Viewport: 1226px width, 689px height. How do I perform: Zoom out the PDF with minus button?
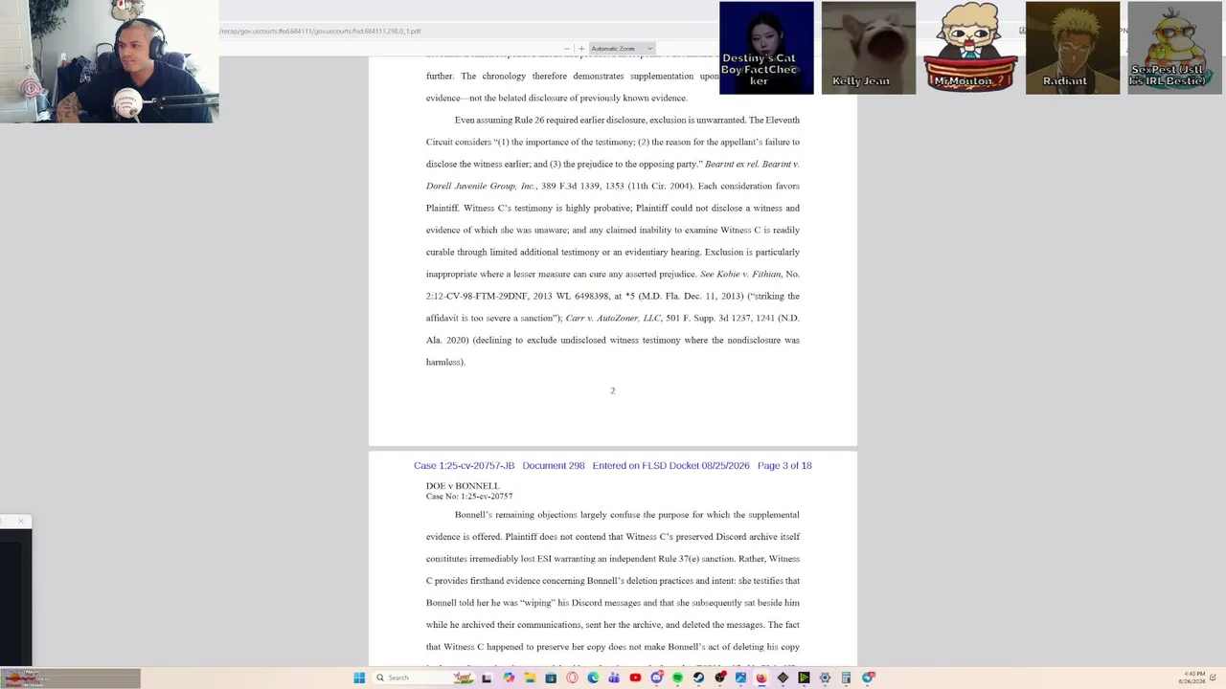click(567, 49)
